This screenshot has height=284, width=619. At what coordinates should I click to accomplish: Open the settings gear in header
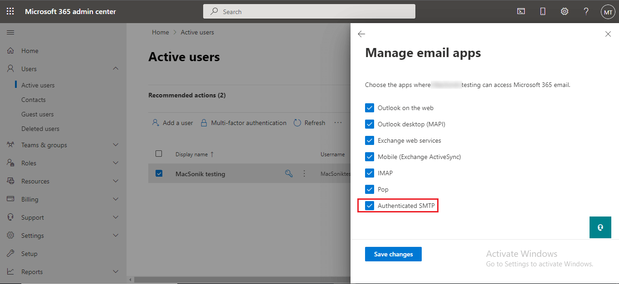tap(565, 12)
